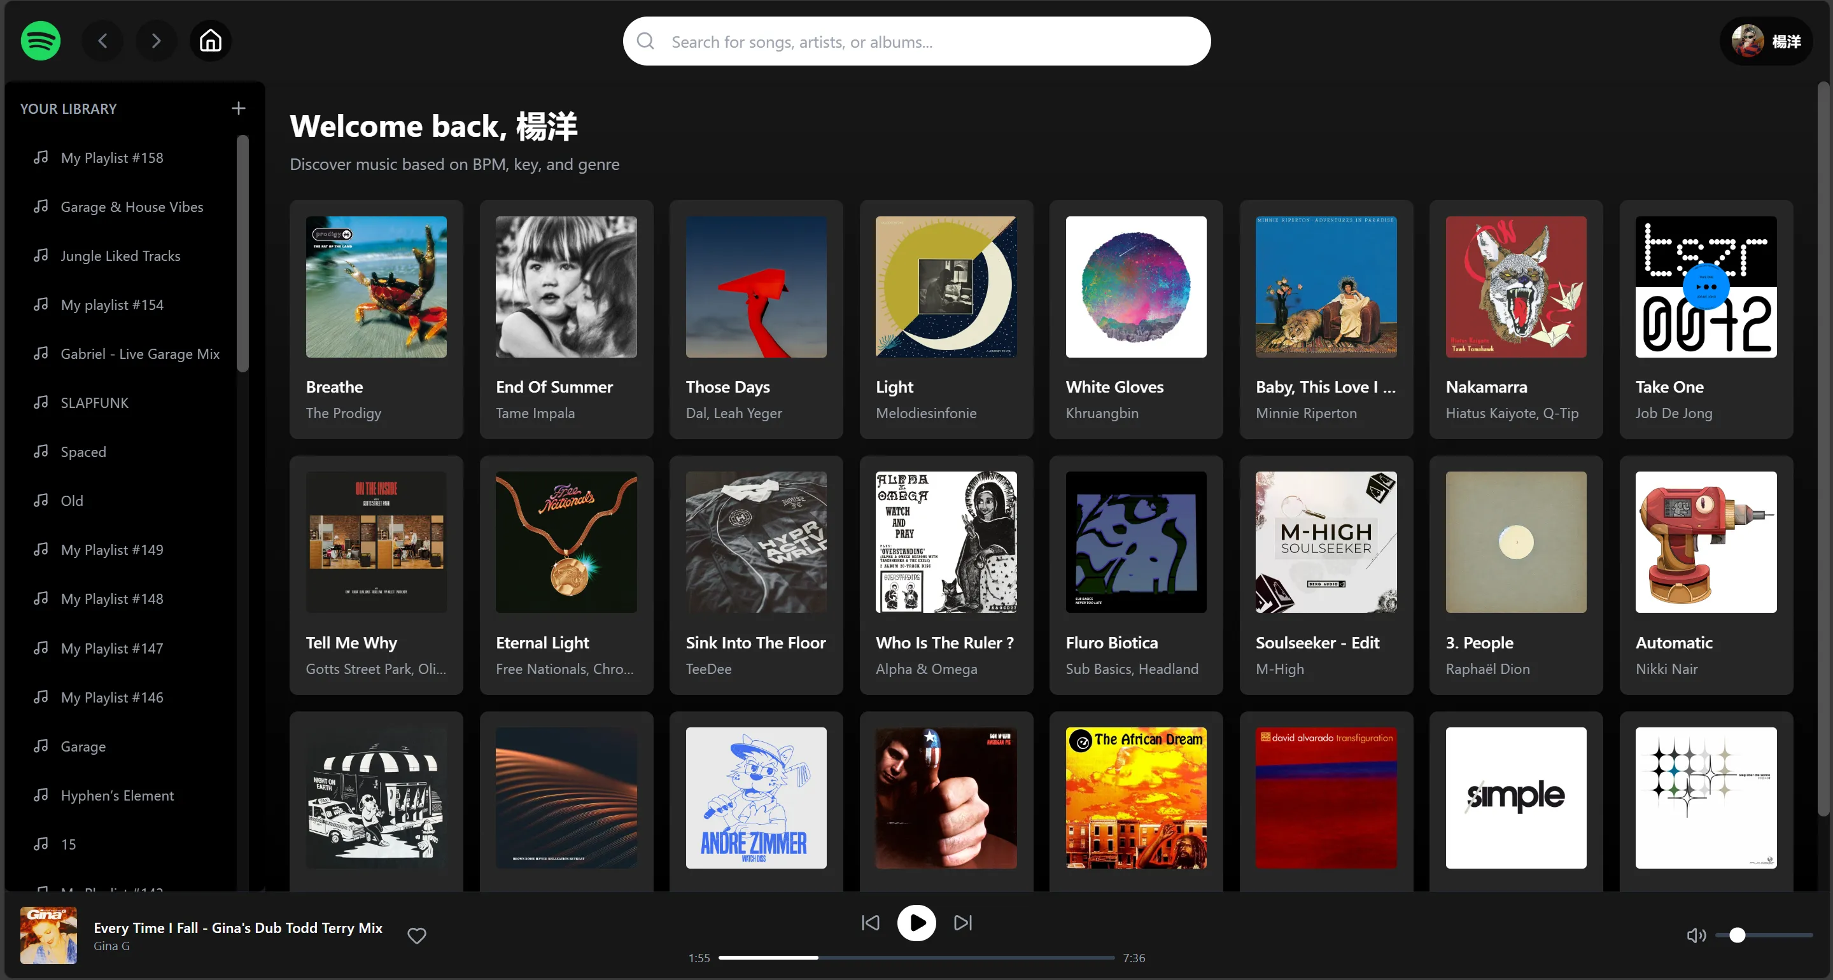
Task: Click the now-playing title Every Time I Fall
Action: click(x=239, y=927)
